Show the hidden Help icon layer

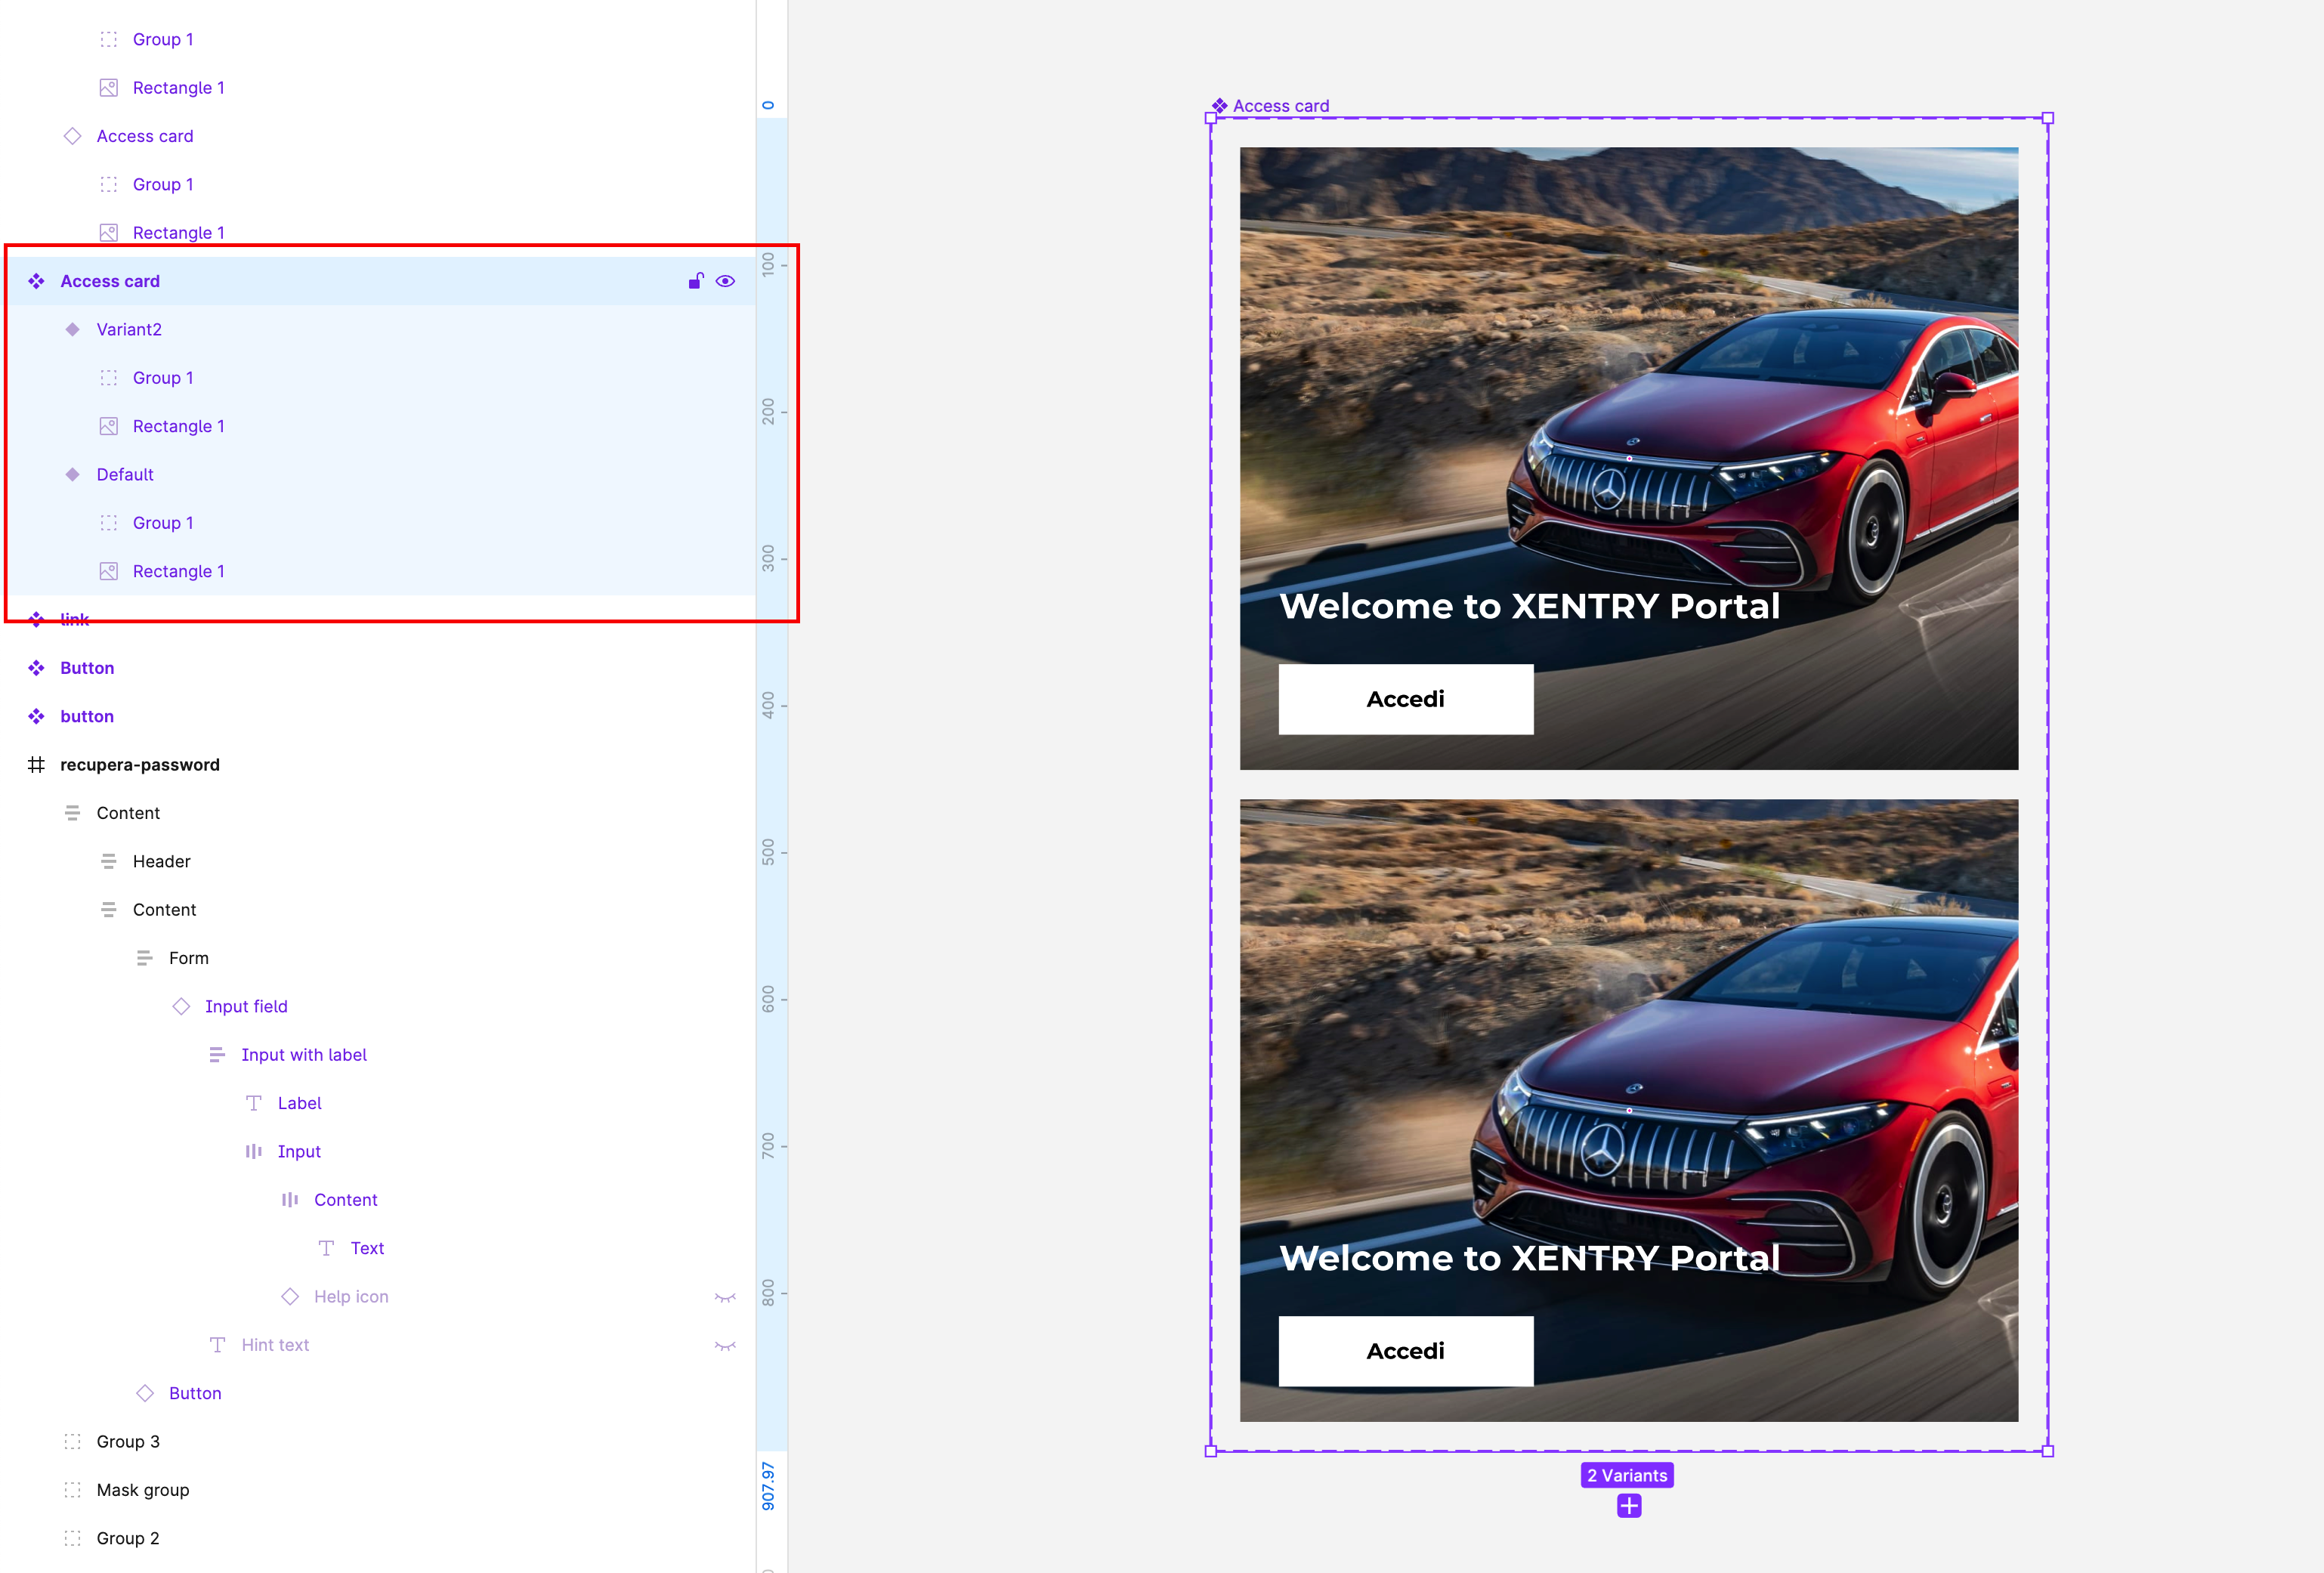coord(725,1297)
